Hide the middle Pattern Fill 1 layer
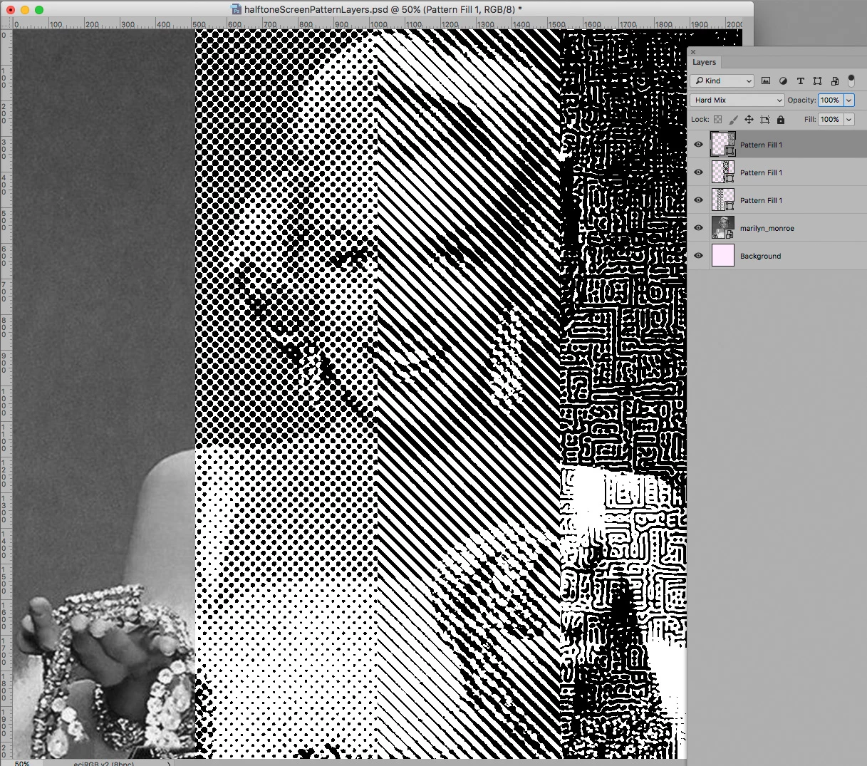The width and height of the screenshot is (867, 766). 698,172
